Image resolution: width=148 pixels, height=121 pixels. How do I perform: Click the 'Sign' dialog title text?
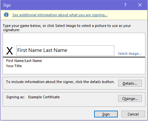pyautogui.click(x=7, y=5)
